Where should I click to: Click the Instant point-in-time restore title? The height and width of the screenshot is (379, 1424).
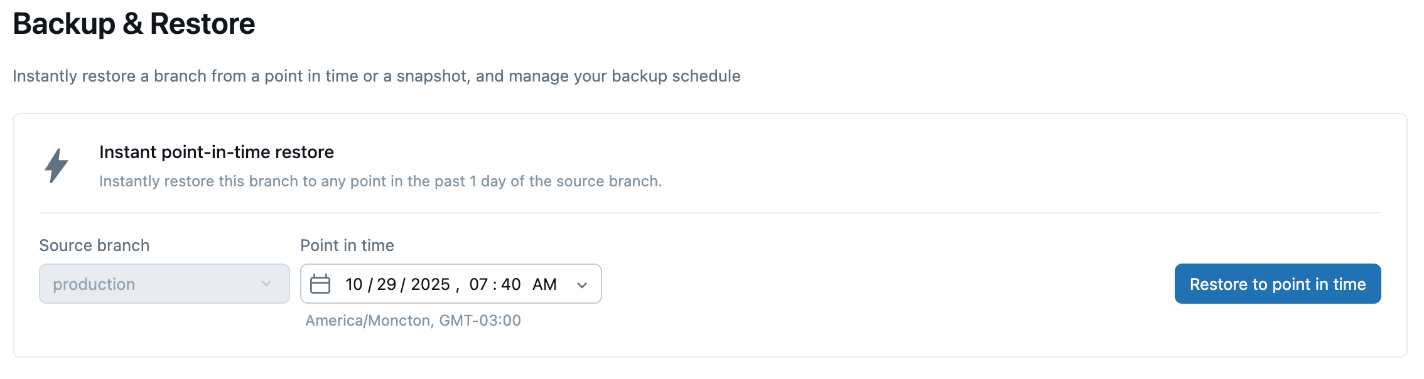click(x=217, y=152)
